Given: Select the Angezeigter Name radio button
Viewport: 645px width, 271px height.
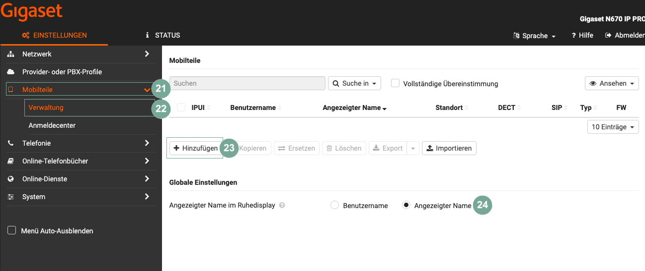Looking at the screenshot, I should 406,205.
